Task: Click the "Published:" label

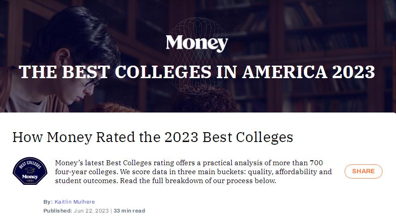Action: click(x=58, y=210)
